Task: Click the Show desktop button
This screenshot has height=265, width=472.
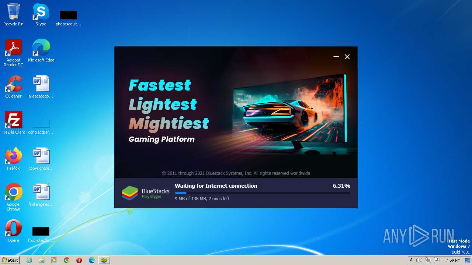Action: click(468, 260)
